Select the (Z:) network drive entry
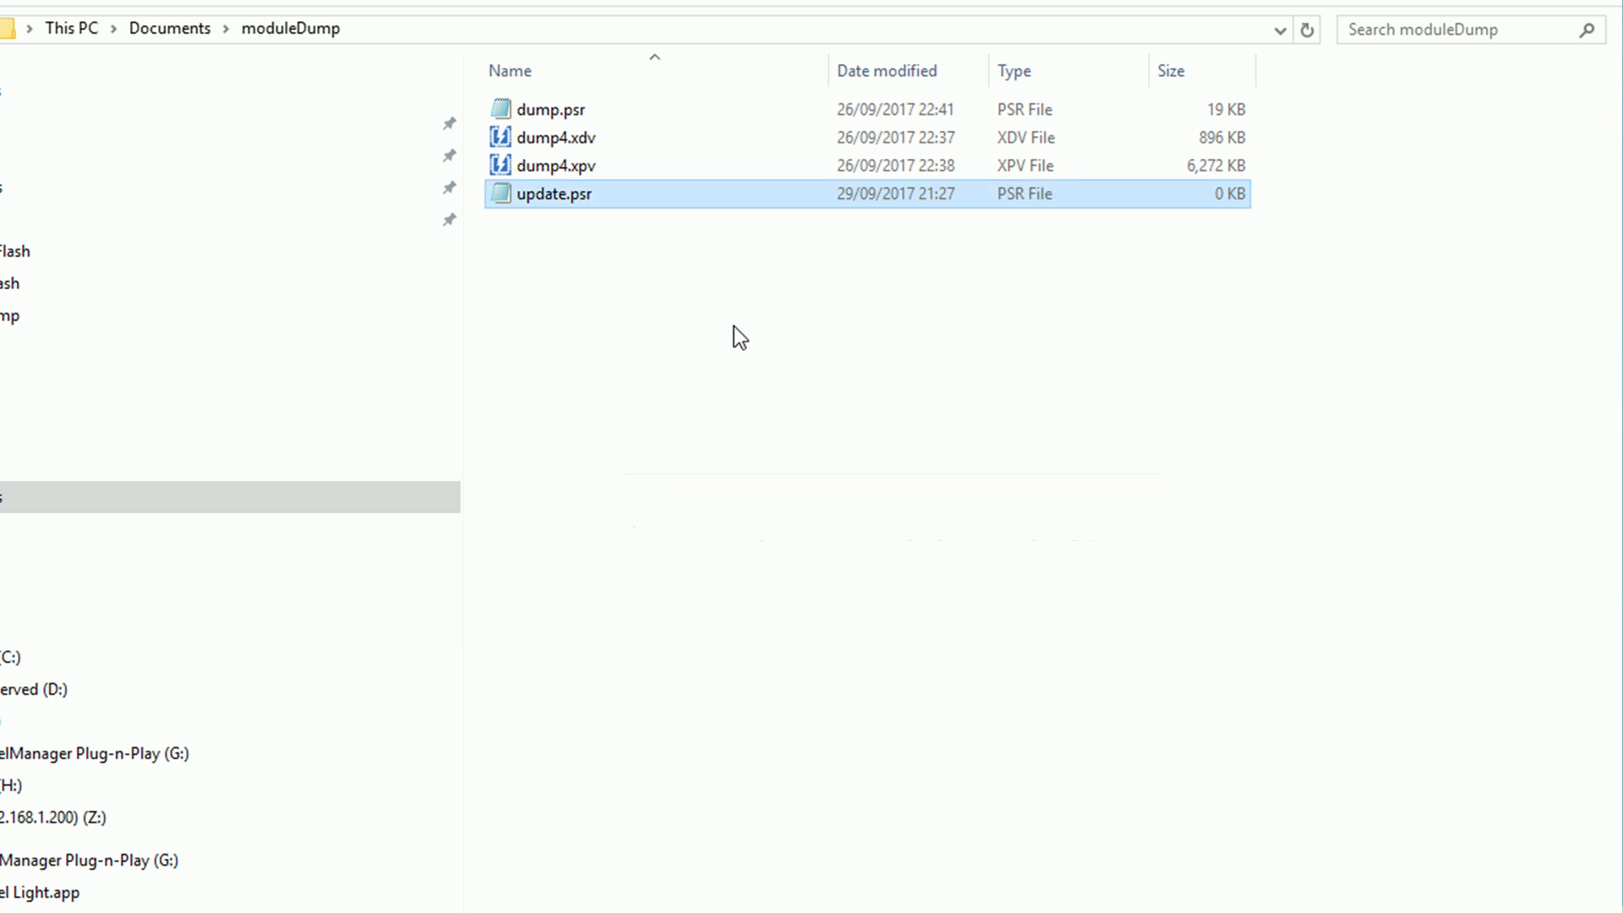 [52, 817]
